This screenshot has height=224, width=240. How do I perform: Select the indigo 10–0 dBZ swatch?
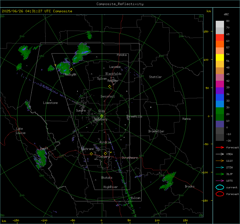pyautogui.click(x=220, y=124)
